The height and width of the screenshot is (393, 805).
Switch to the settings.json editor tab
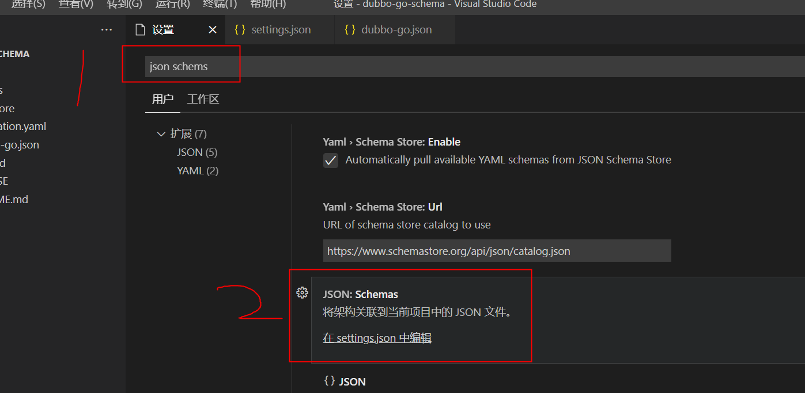(x=281, y=30)
